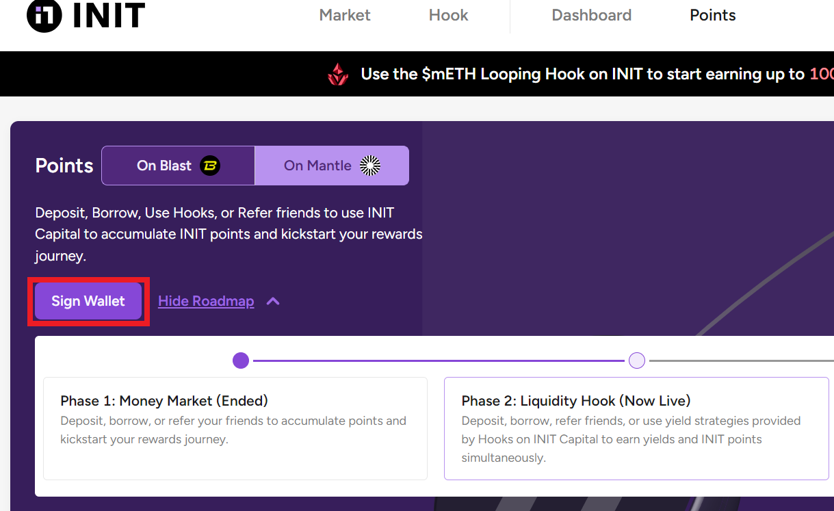Select the Phase 1 roadmap marker
Viewport: 834px width, 511px height.
(241, 361)
